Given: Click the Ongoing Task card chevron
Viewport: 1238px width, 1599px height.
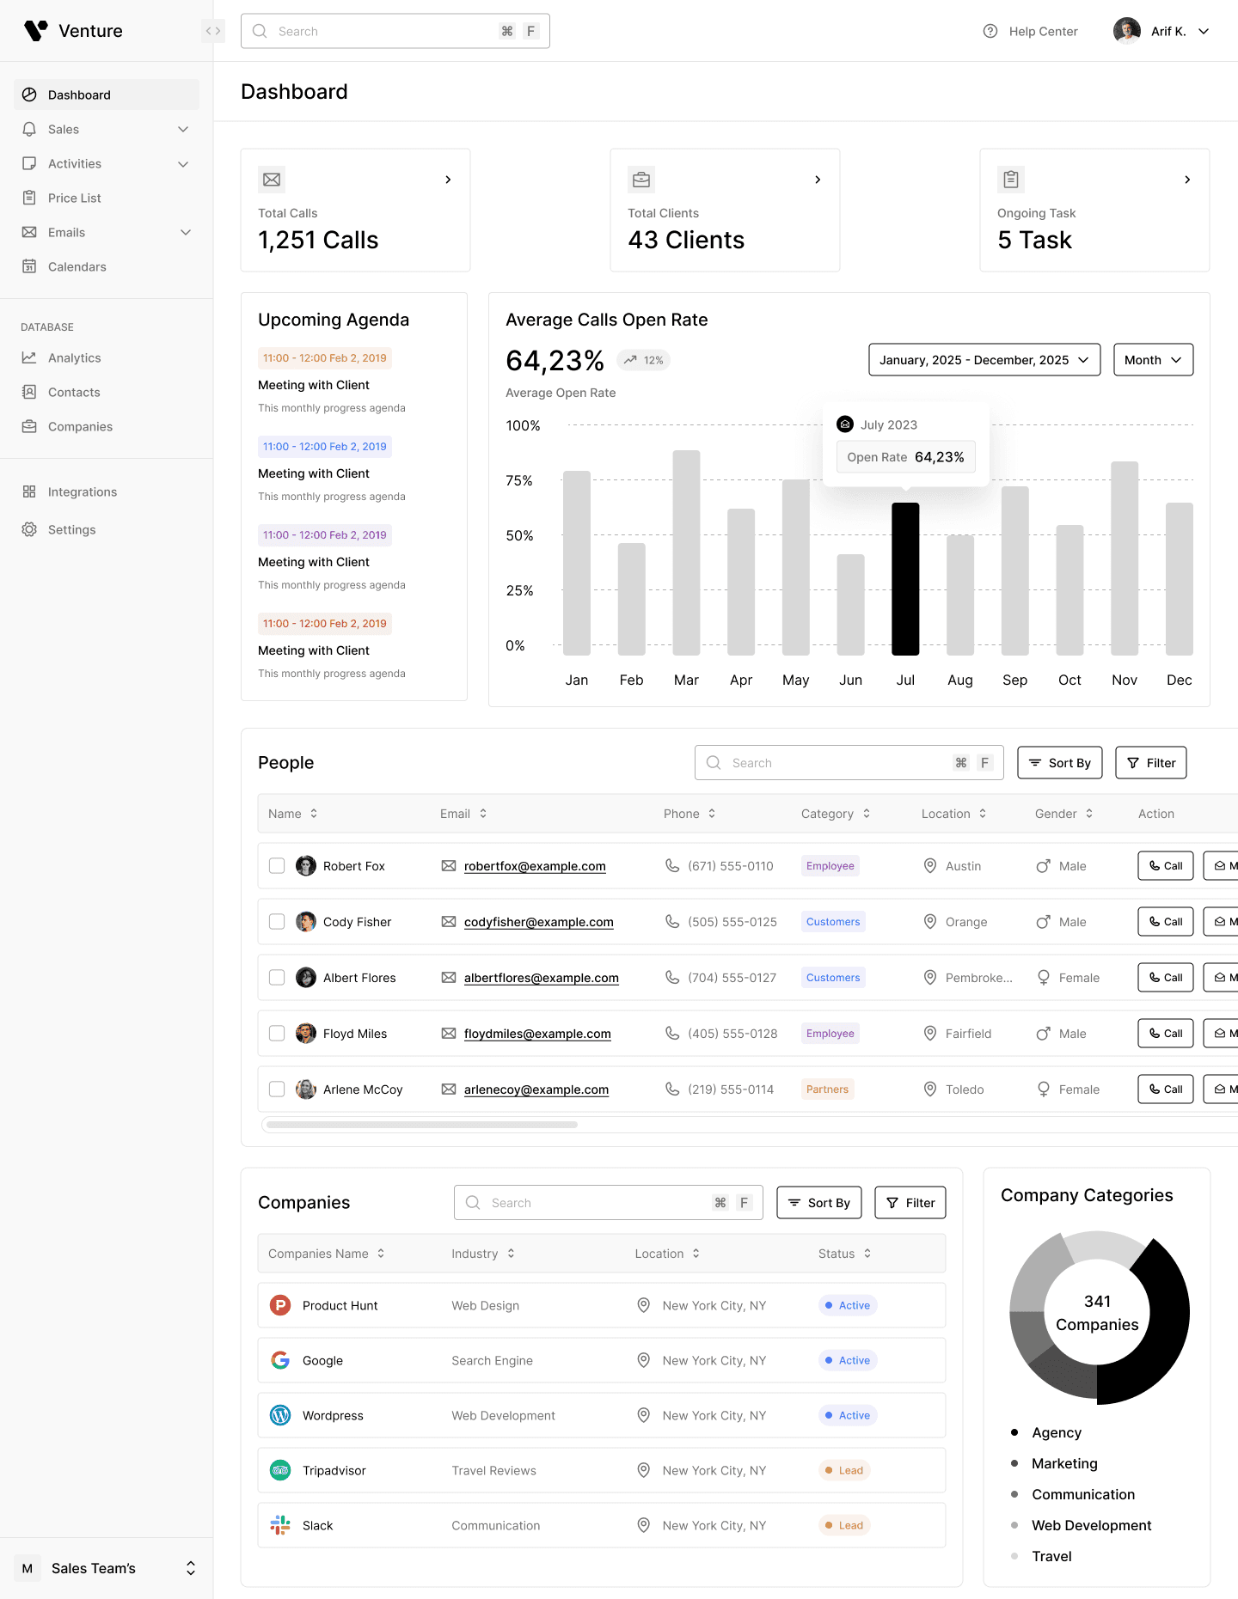Looking at the screenshot, I should [x=1187, y=180].
